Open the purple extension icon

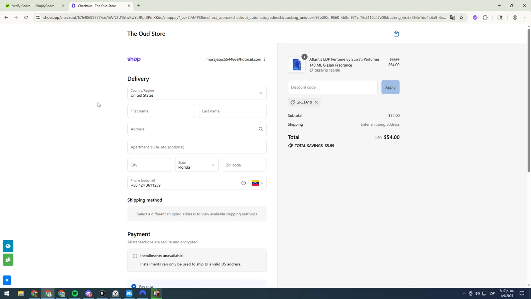click(x=475, y=17)
